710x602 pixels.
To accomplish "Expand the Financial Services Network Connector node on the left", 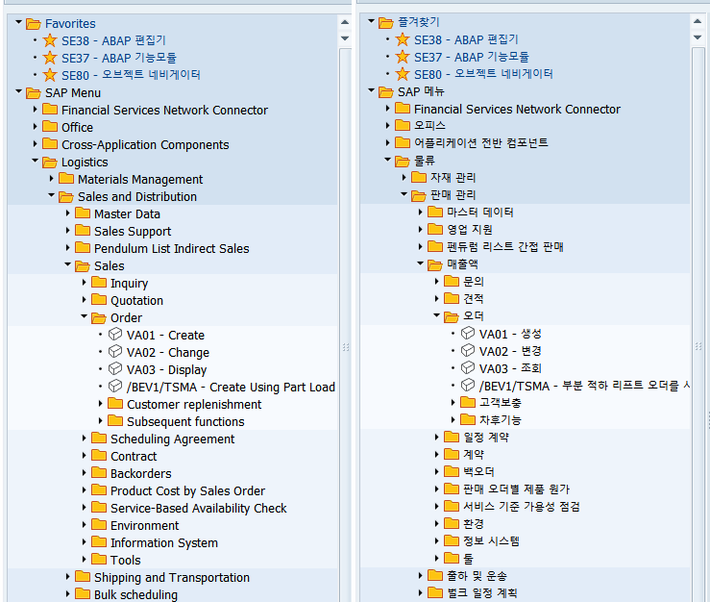I will pos(35,110).
